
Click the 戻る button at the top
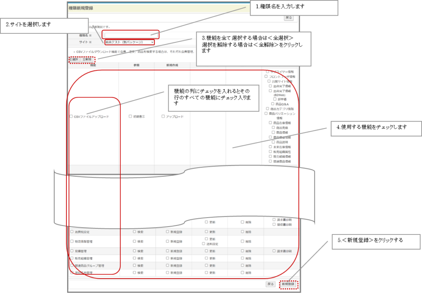point(289,18)
